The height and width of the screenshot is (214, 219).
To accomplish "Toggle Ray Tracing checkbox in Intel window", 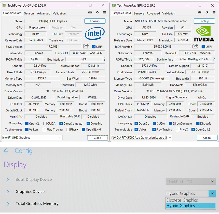I will 45,130.
